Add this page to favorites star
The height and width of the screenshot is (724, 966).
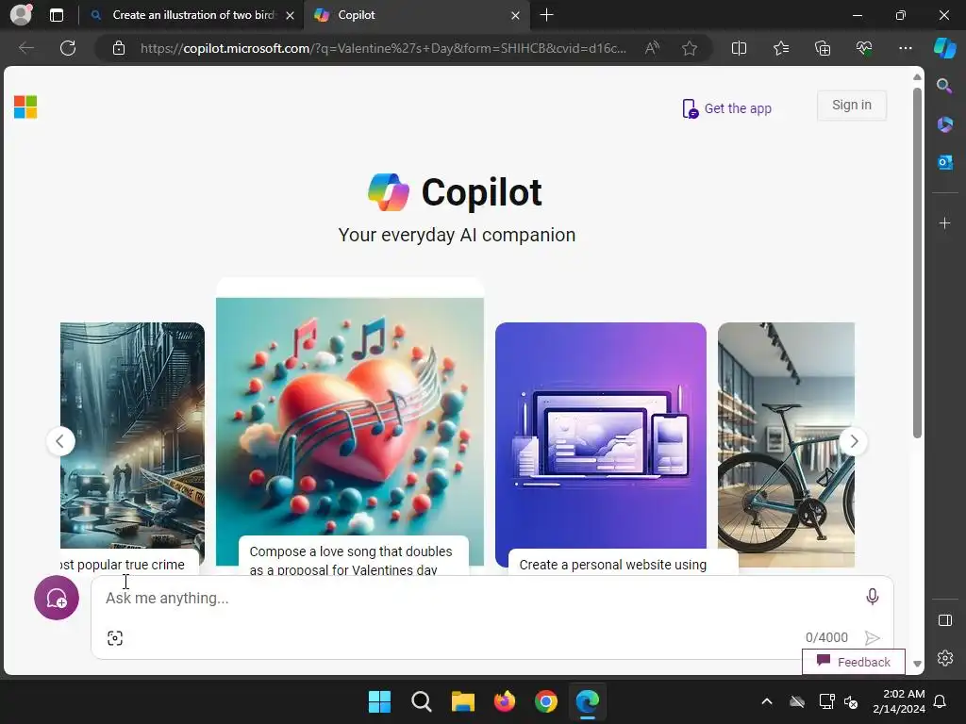pos(690,48)
